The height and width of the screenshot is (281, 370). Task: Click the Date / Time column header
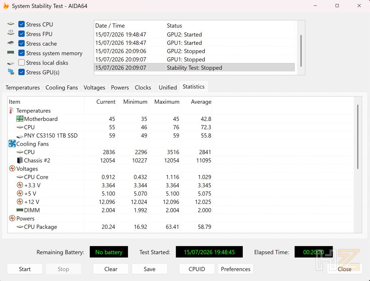click(x=130, y=26)
